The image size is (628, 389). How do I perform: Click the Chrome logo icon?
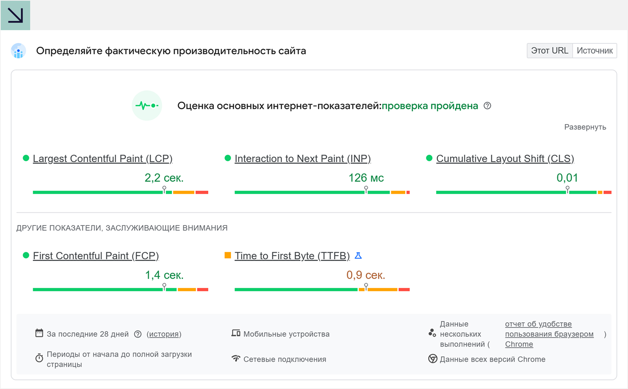point(433,359)
